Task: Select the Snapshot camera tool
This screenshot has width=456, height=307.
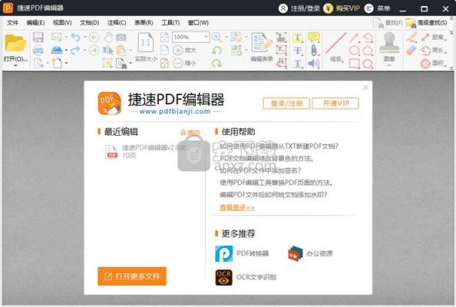Action: 121,37
